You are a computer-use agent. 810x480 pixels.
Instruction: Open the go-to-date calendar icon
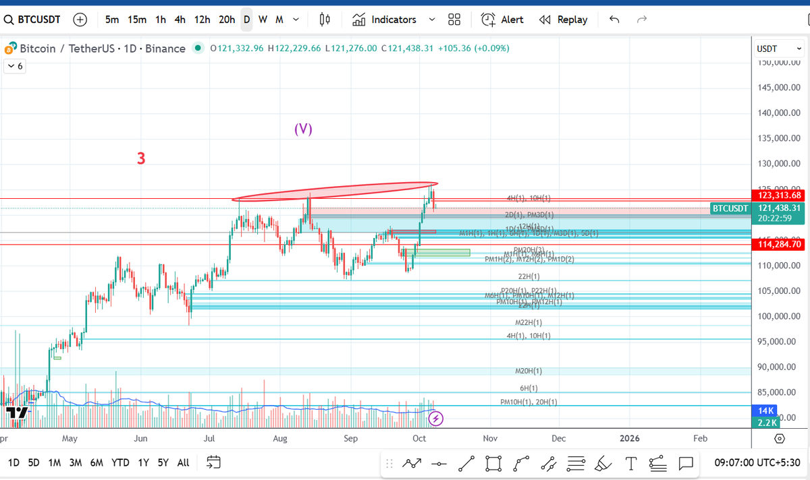click(213, 462)
